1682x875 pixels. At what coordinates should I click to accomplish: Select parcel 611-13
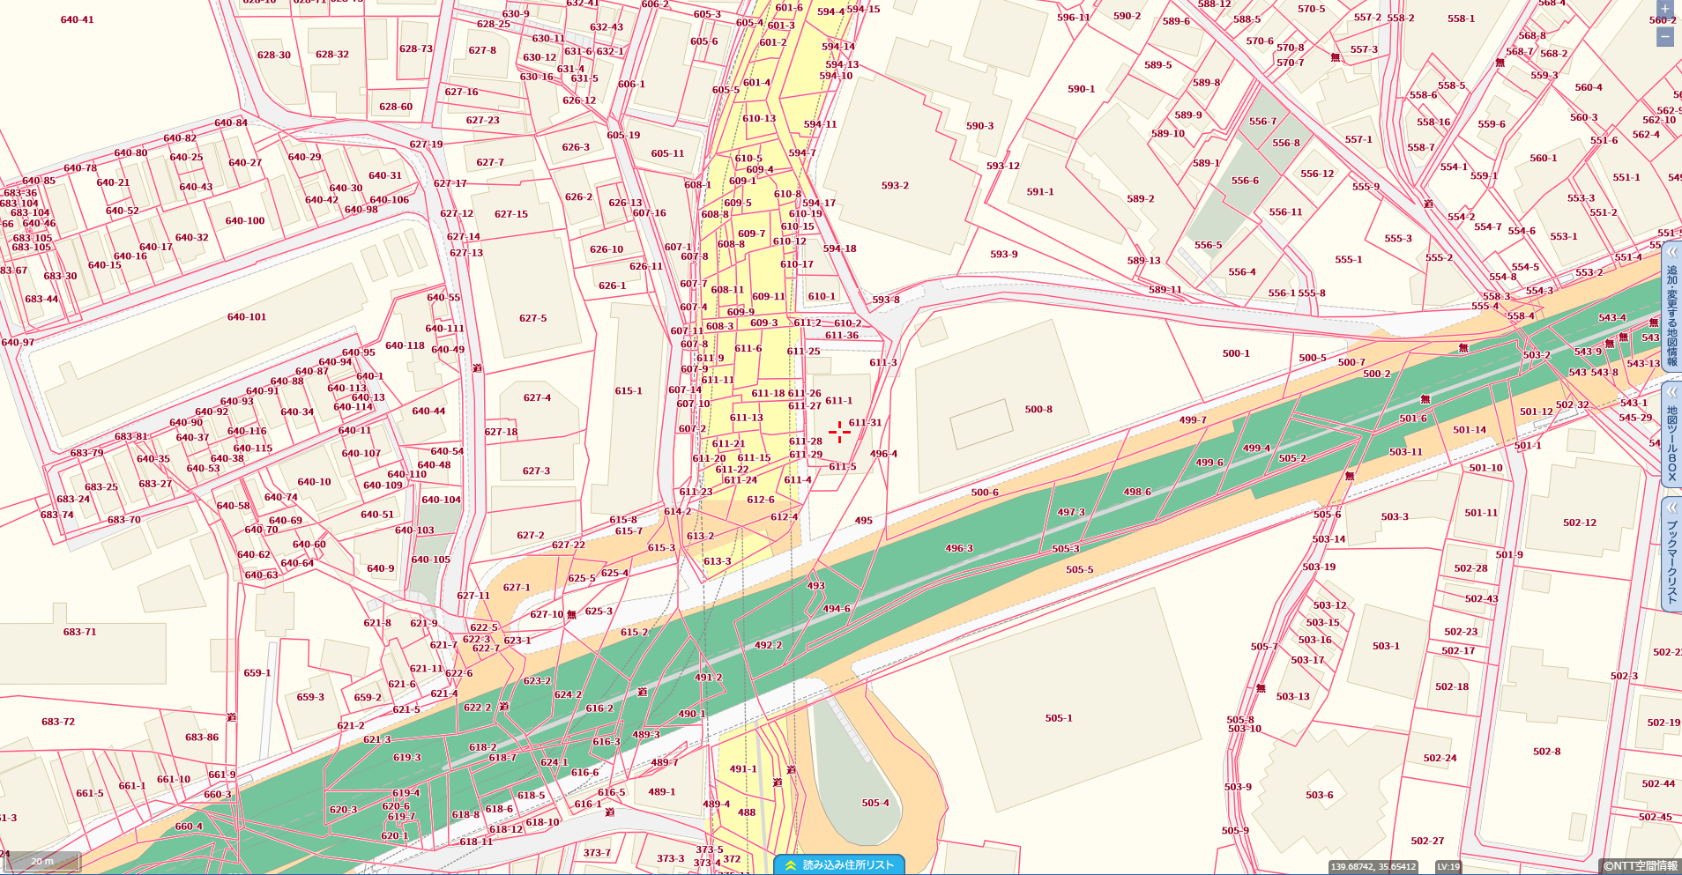click(747, 418)
